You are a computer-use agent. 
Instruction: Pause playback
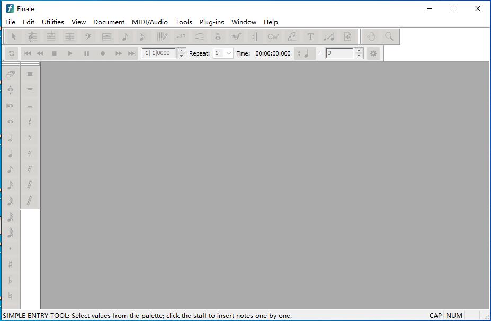pos(87,53)
